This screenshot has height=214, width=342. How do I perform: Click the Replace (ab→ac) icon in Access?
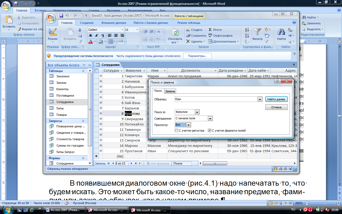tap(290, 30)
